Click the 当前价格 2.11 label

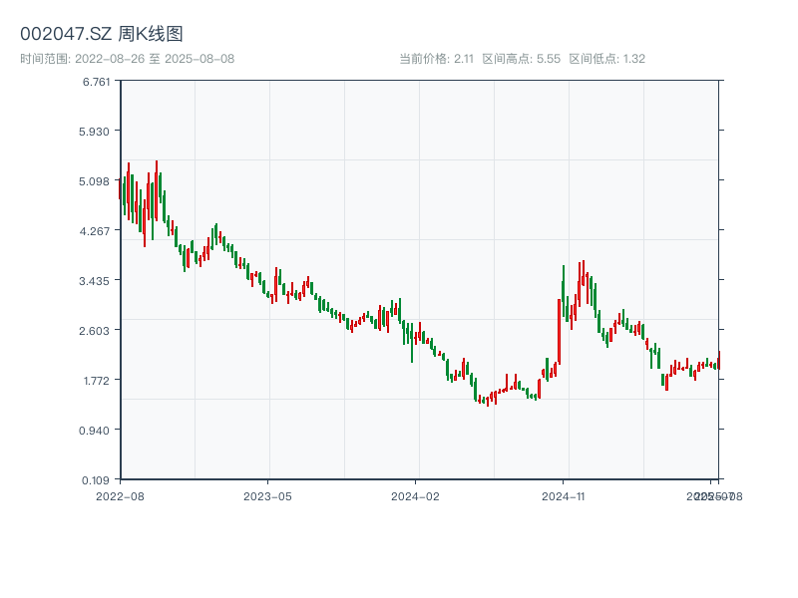(x=436, y=59)
